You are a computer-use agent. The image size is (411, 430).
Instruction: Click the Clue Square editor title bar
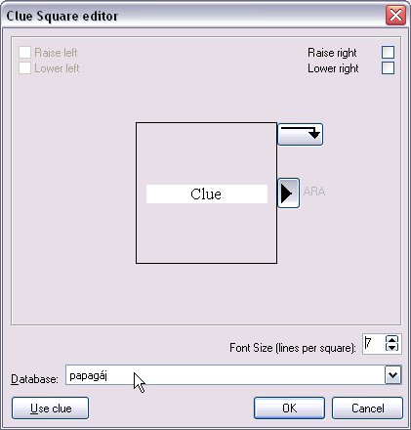[195, 15]
